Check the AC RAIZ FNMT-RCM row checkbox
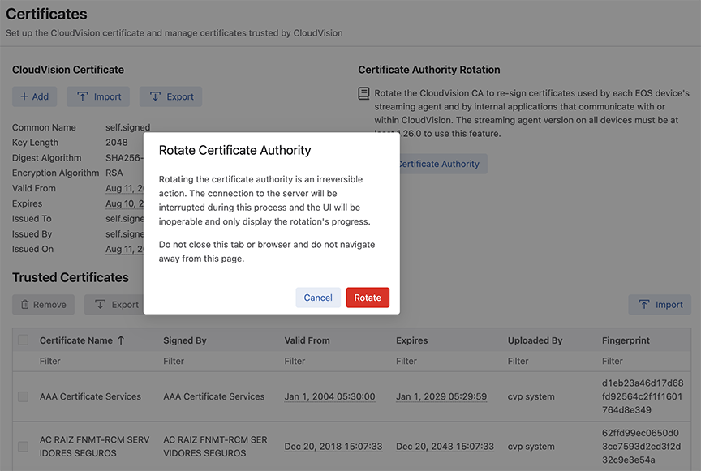Screen dimensions: 701x471 24,447
